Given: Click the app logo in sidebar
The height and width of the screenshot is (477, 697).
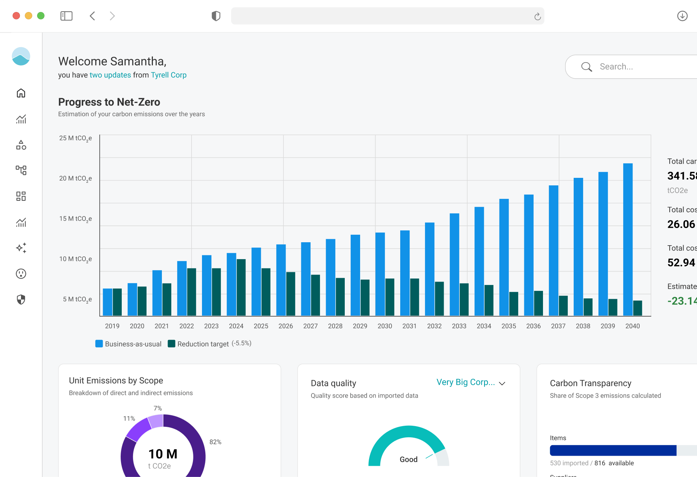Looking at the screenshot, I should (21, 56).
